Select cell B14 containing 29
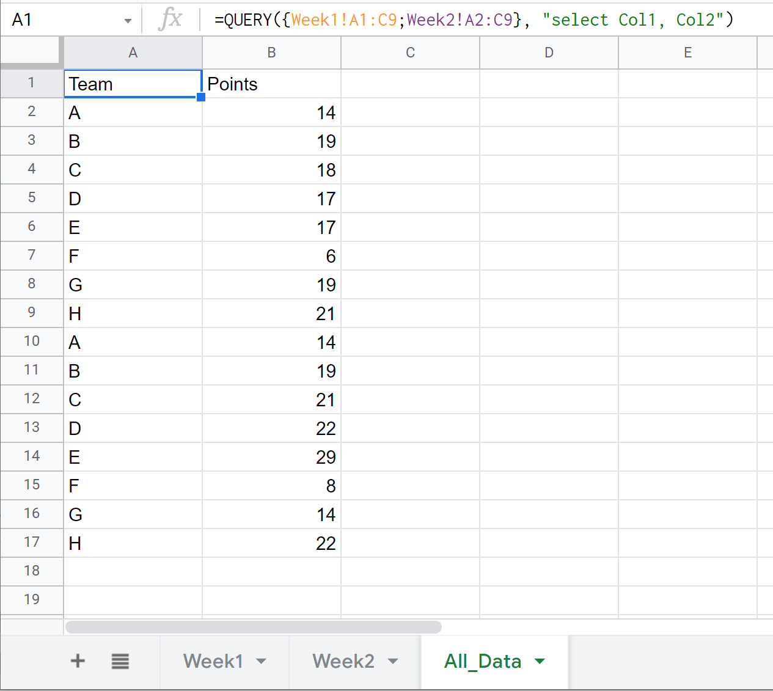Viewport: 773px width, 691px height. pyautogui.click(x=271, y=457)
